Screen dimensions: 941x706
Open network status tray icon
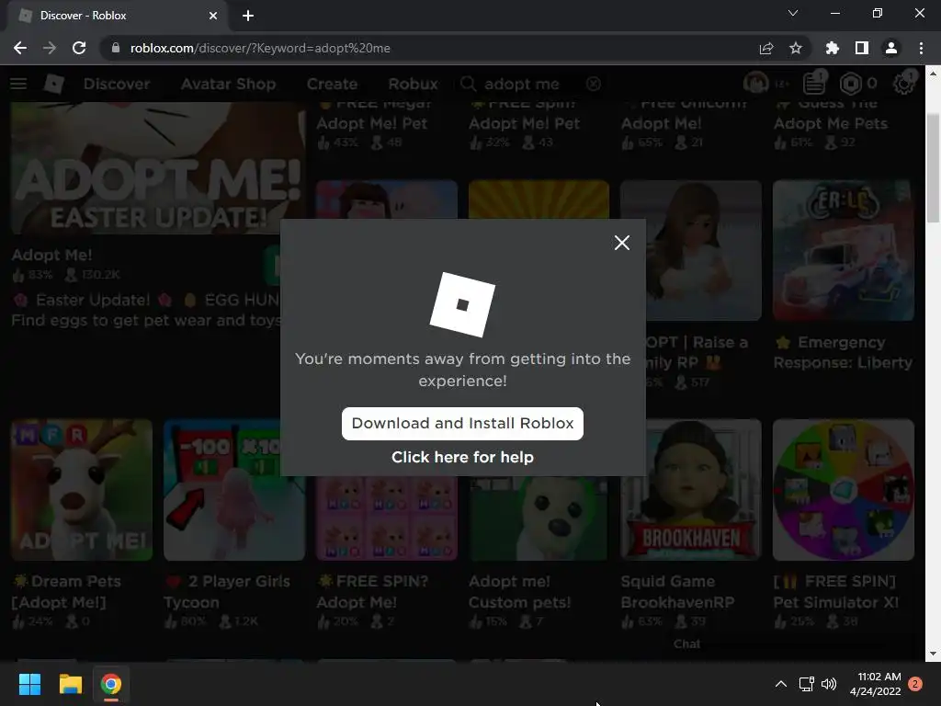pyautogui.click(x=806, y=684)
